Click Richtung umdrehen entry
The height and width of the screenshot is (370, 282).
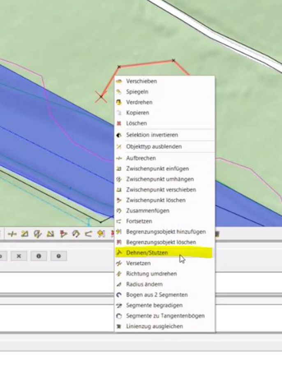165,274
